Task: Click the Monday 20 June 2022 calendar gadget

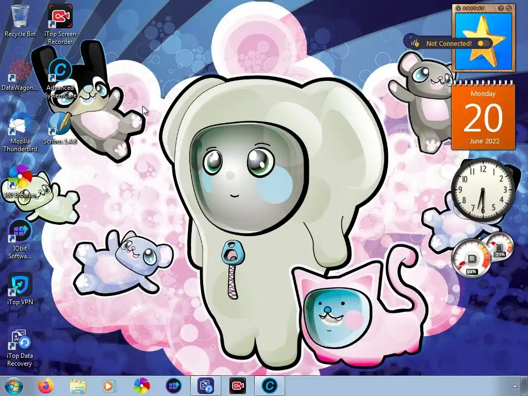Action: [483, 116]
